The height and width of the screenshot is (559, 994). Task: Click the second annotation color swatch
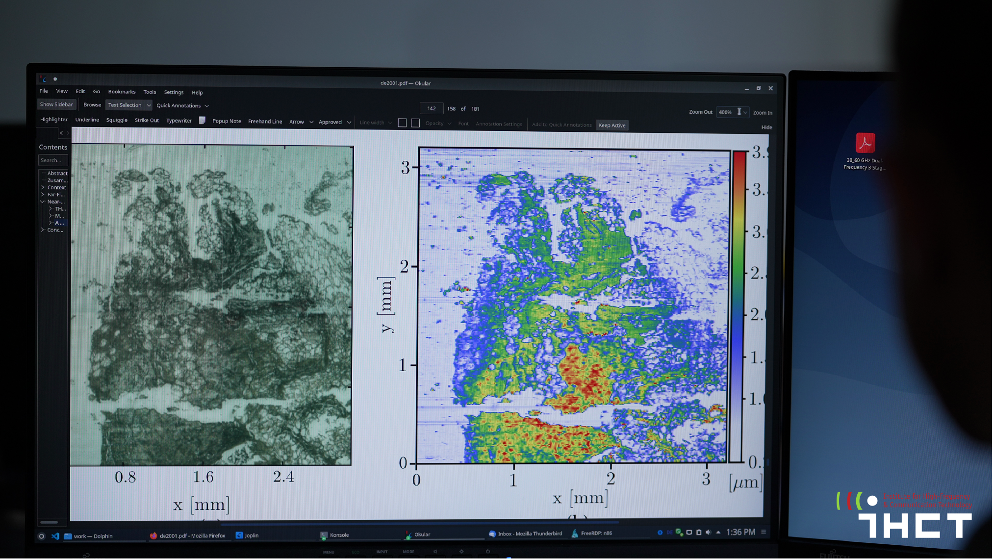(x=415, y=124)
